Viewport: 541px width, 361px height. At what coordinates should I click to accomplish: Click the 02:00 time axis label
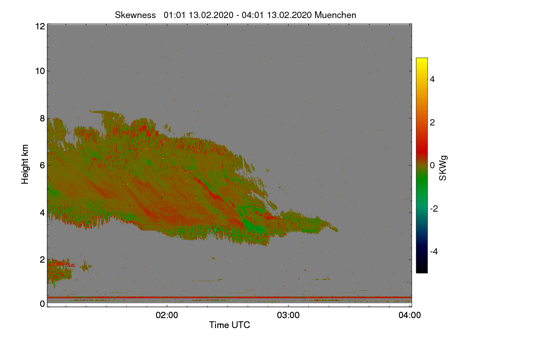pos(167,315)
